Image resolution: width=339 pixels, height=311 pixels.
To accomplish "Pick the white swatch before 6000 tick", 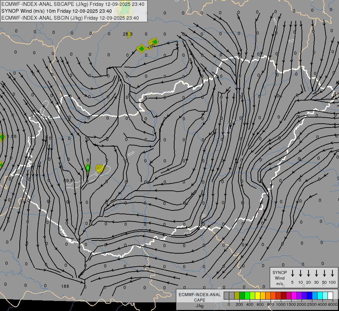I will coord(331,295).
